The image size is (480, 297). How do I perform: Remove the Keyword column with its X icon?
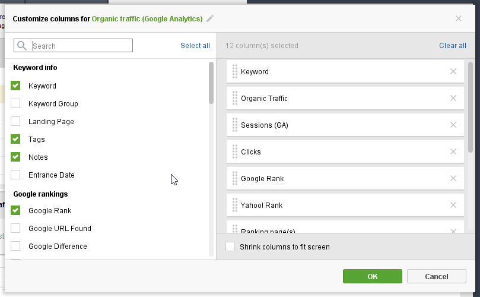pos(453,71)
